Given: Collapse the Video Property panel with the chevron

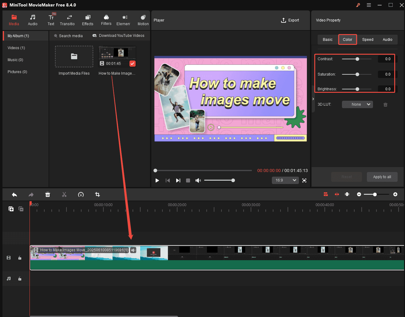Looking at the screenshot, I should click(313, 99).
